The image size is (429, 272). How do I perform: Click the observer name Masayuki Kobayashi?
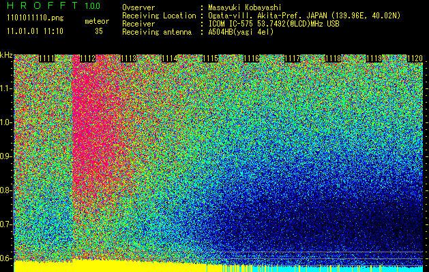coord(245,7)
